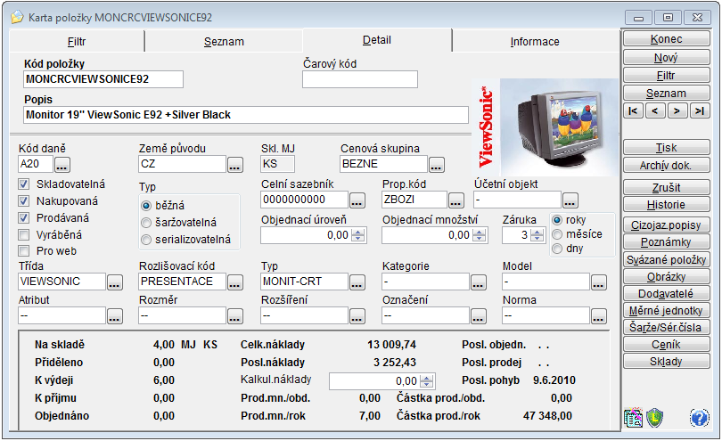722x441 pixels.
Task: Click the Konec button
Action: (666, 39)
